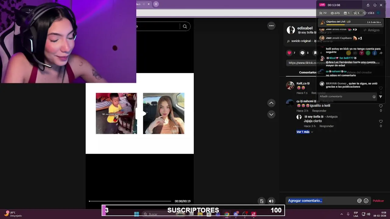Viewport: 390px width, 219px height.
Task: Share the video via Facebook icon
Action: (x=374, y=53)
